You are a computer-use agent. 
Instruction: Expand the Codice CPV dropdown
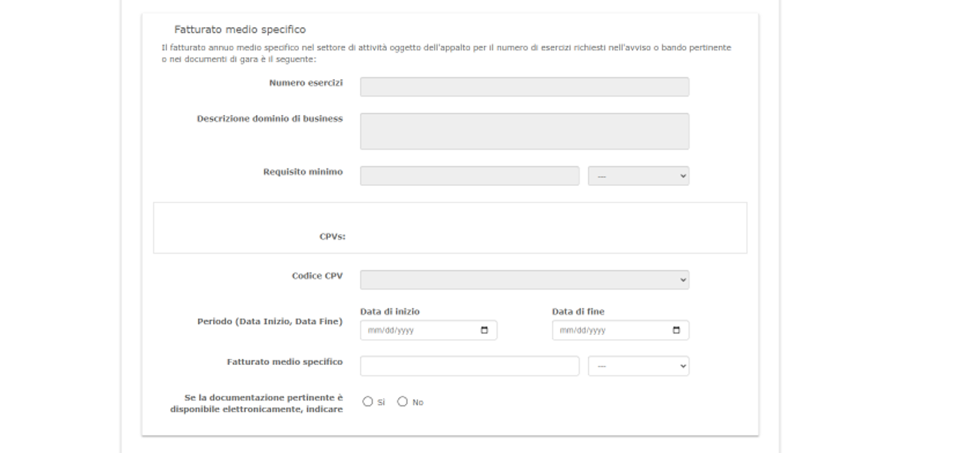point(524,280)
